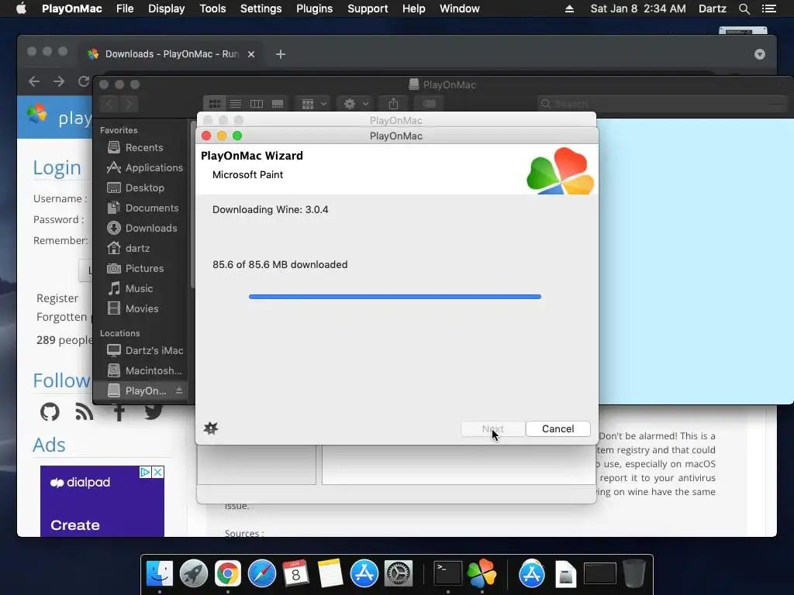This screenshot has width=794, height=595.
Task: Close the Downloads - PlayOnMac tab
Action: click(x=251, y=54)
